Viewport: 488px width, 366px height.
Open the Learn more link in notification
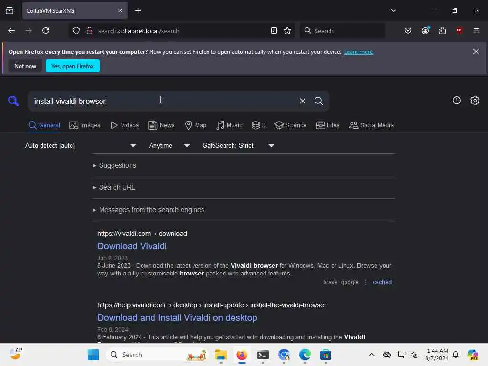358,52
